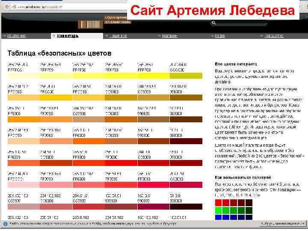308x231 pixels.
Task: Select the 990000 dark red swatch
Action: pos(186,163)
